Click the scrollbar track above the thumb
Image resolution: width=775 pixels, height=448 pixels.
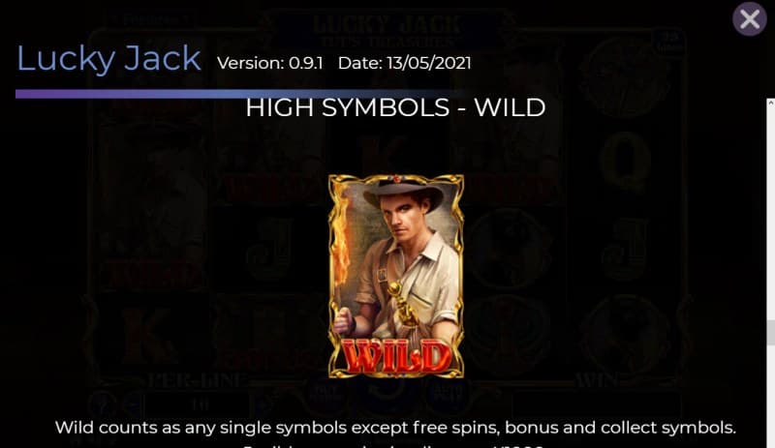coord(770,213)
